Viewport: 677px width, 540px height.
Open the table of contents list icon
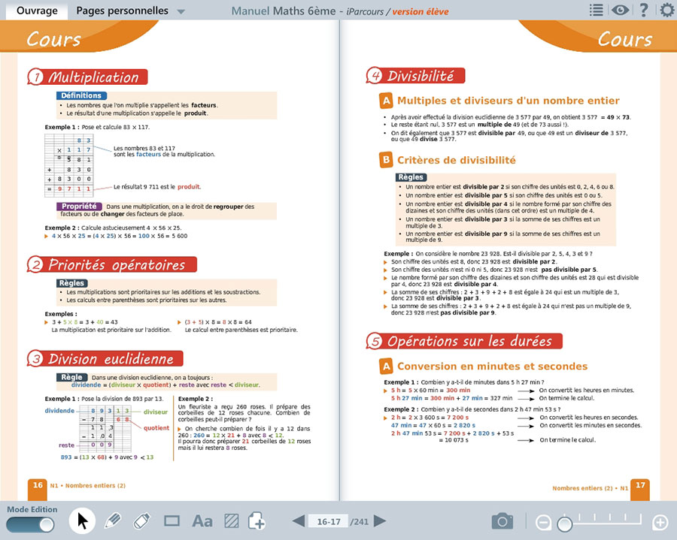click(x=596, y=11)
